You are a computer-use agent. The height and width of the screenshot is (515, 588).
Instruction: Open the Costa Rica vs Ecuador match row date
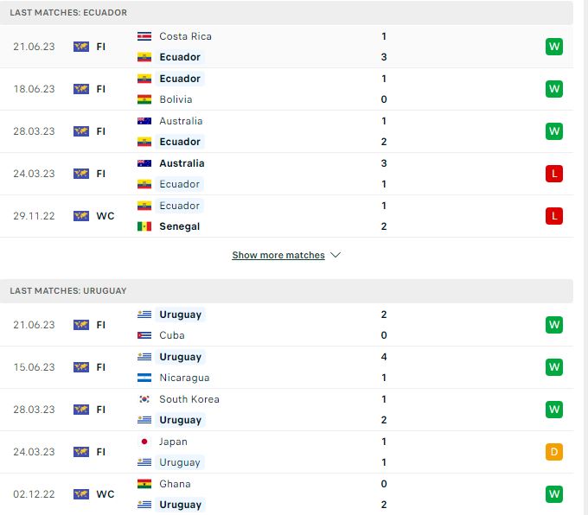(34, 47)
